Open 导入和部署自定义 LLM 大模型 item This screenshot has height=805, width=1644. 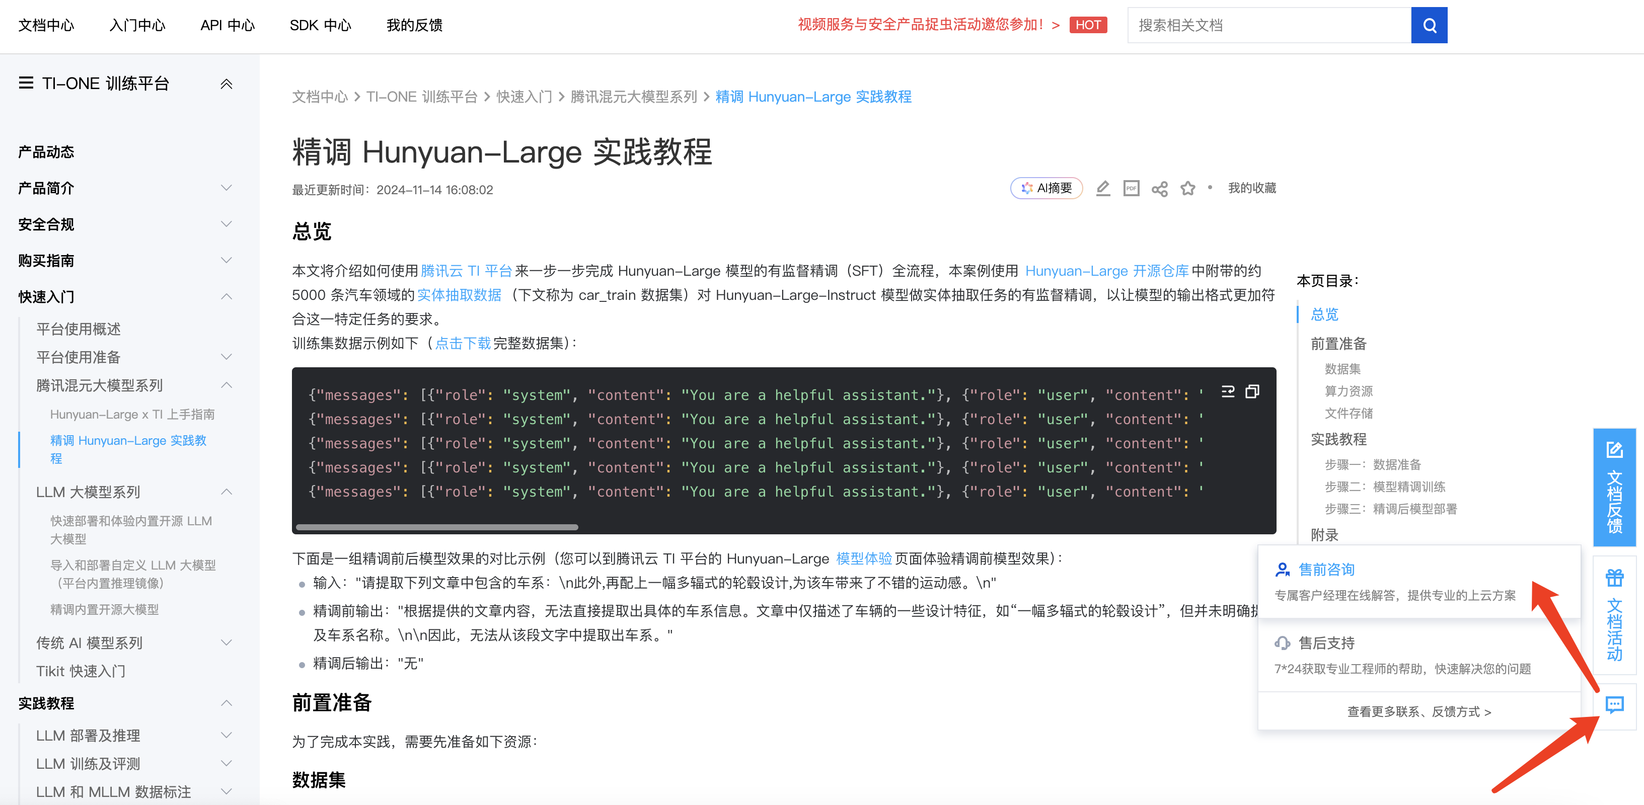tap(133, 574)
